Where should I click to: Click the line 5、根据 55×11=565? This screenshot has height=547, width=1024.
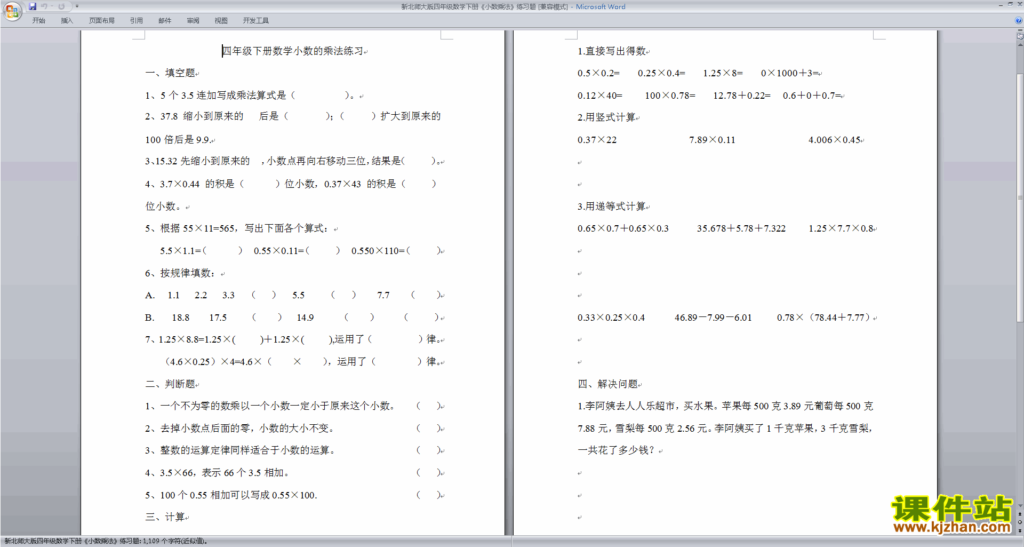point(237,228)
